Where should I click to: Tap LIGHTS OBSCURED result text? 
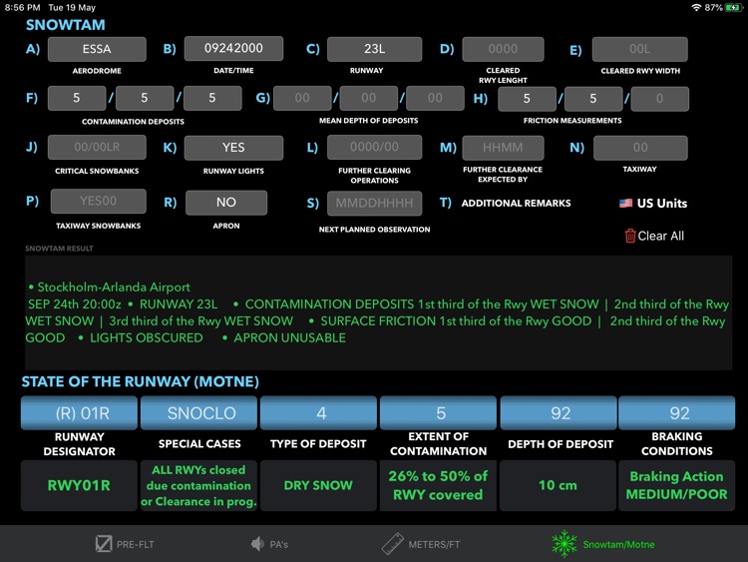click(147, 338)
